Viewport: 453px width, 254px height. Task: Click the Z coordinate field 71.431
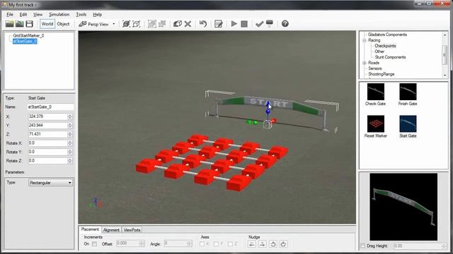(x=48, y=134)
